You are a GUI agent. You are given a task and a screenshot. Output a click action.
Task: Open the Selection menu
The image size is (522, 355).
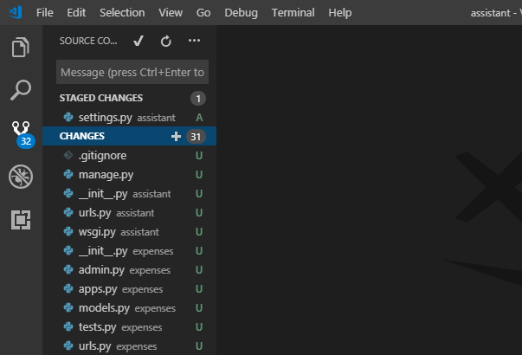[x=122, y=13]
